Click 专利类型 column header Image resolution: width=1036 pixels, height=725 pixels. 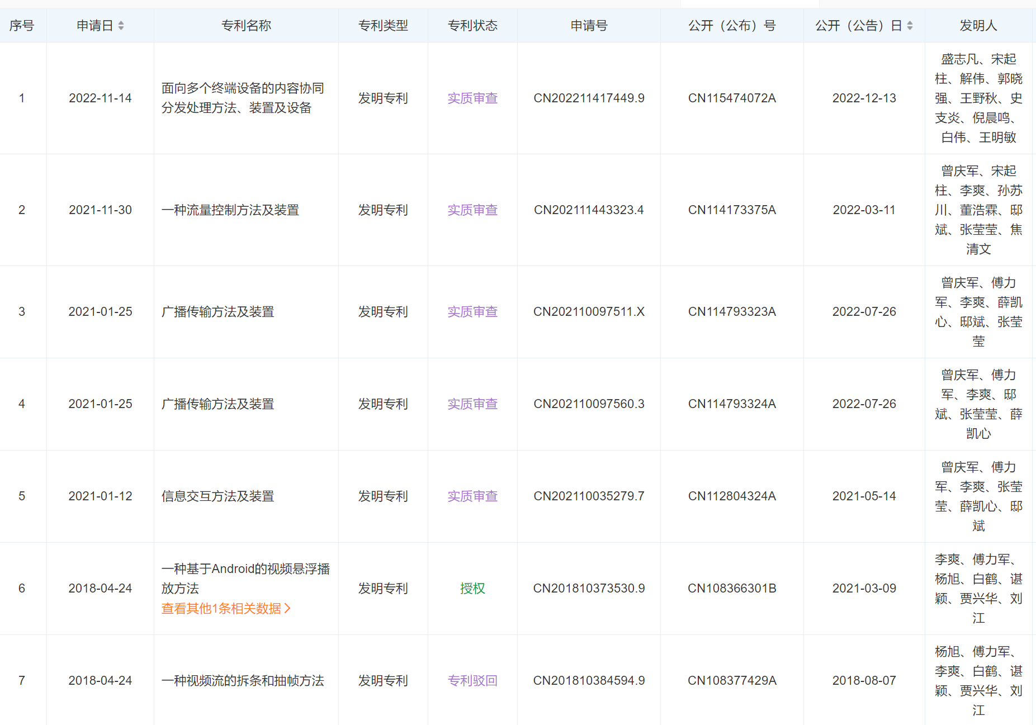[x=383, y=26]
